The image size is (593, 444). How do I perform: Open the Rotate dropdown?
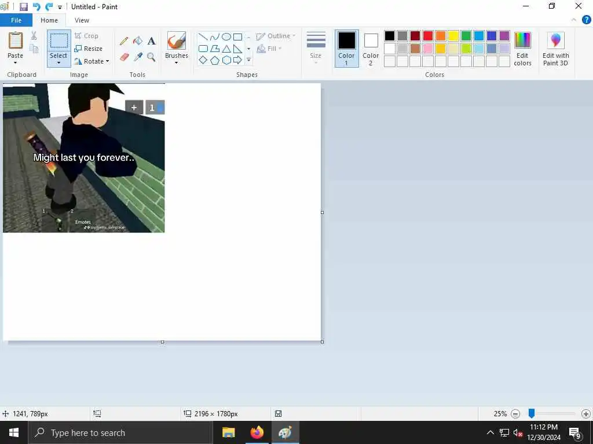[x=92, y=61]
